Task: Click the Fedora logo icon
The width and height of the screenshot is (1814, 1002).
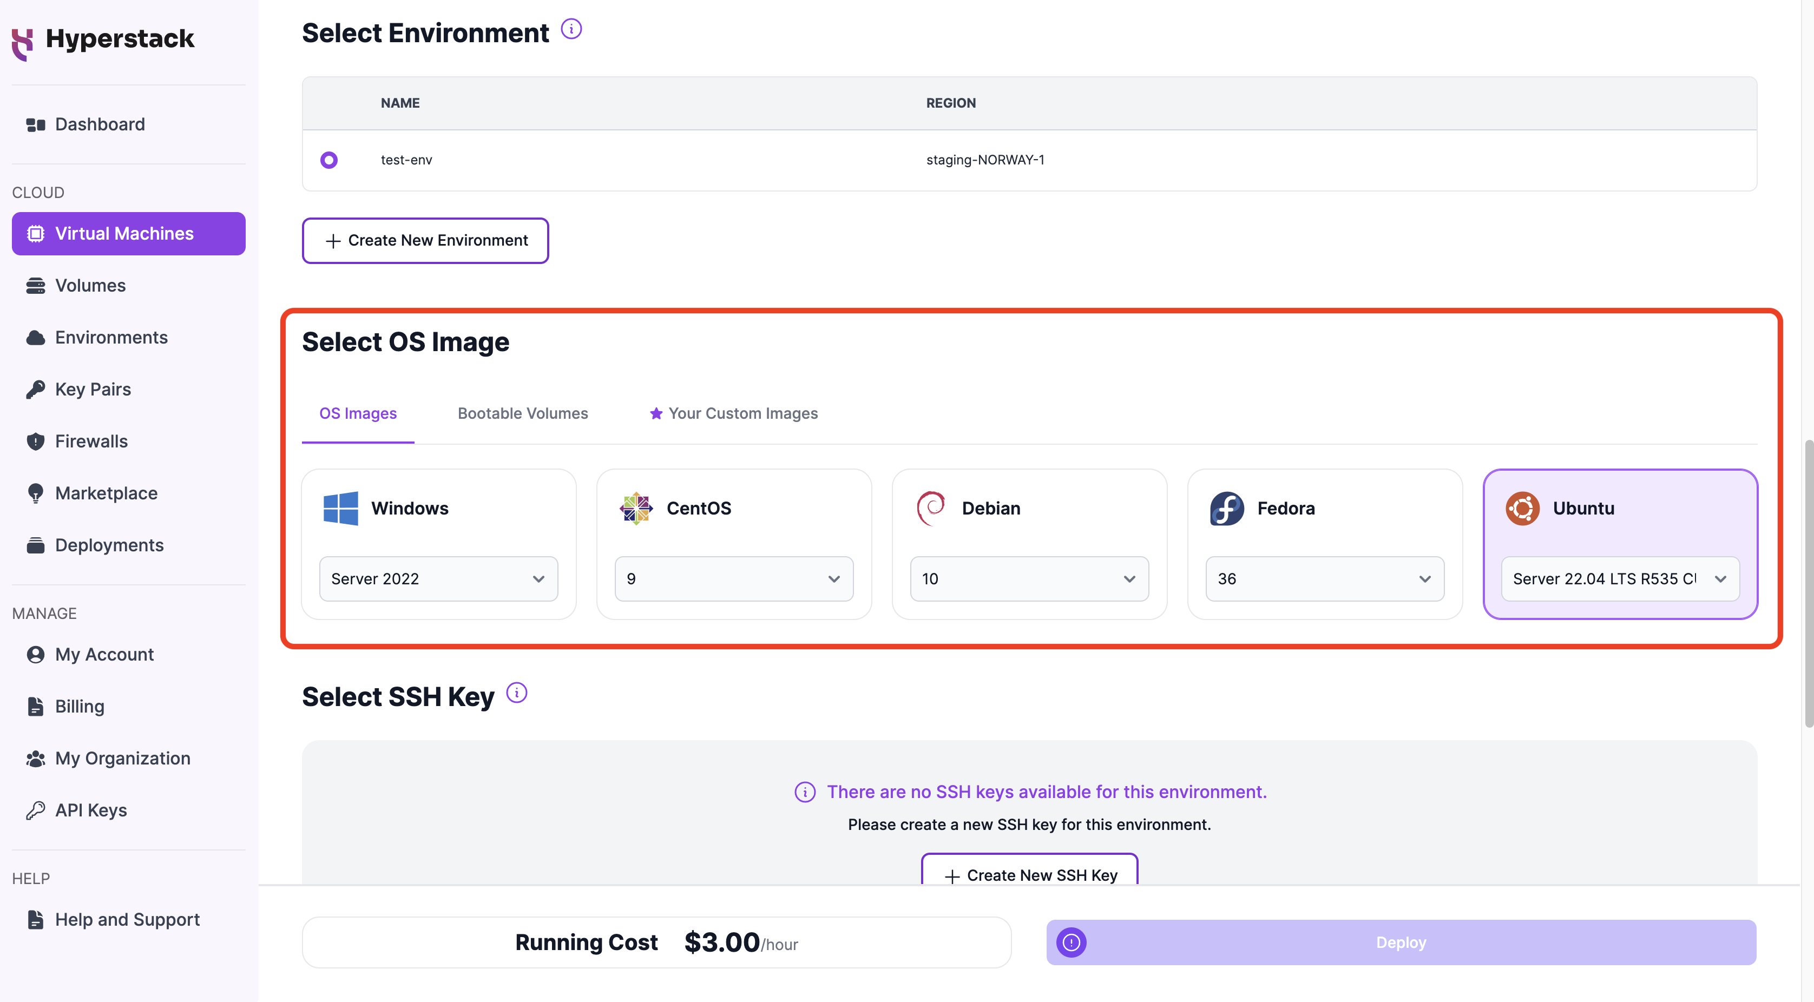Action: pyautogui.click(x=1227, y=509)
